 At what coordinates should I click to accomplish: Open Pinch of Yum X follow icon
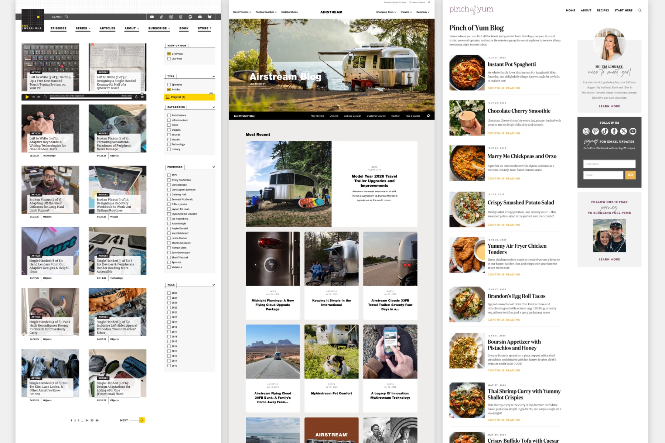click(624, 131)
